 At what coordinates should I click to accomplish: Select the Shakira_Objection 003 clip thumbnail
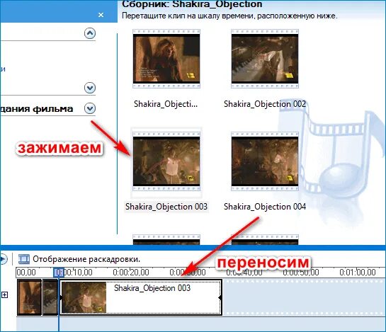coord(166,161)
